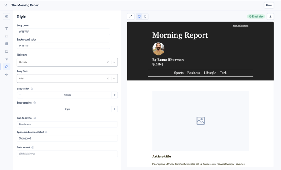Image resolution: width=281 pixels, height=170 pixels.
Task: Show Call-to-action info icon
Action: (x=34, y=118)
